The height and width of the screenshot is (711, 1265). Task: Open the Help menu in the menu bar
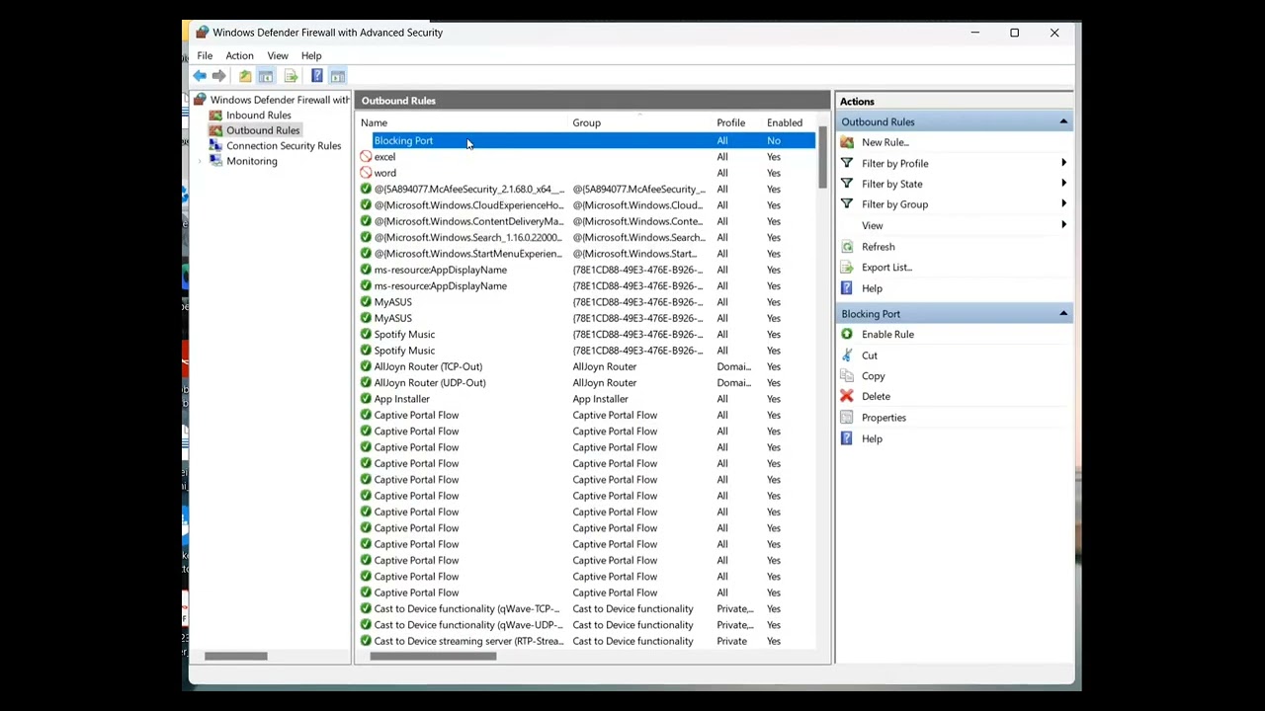[x=311, y=55]
